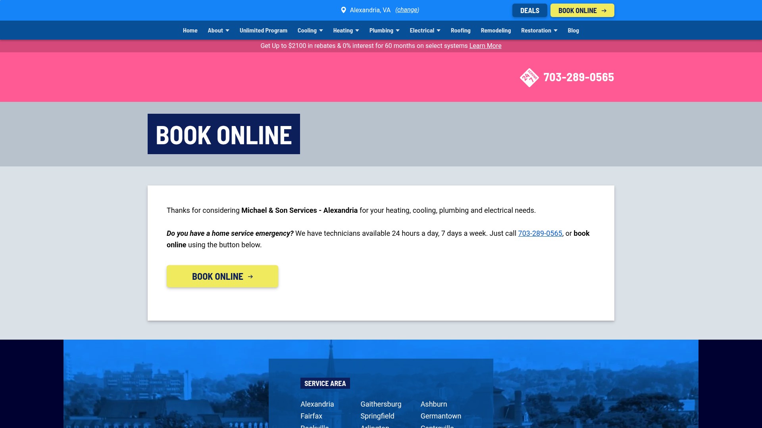Click the bold Michael & Son Services - Alexandria text
Viewport: 762px width, 428px height.
click(x=300, y=210)
